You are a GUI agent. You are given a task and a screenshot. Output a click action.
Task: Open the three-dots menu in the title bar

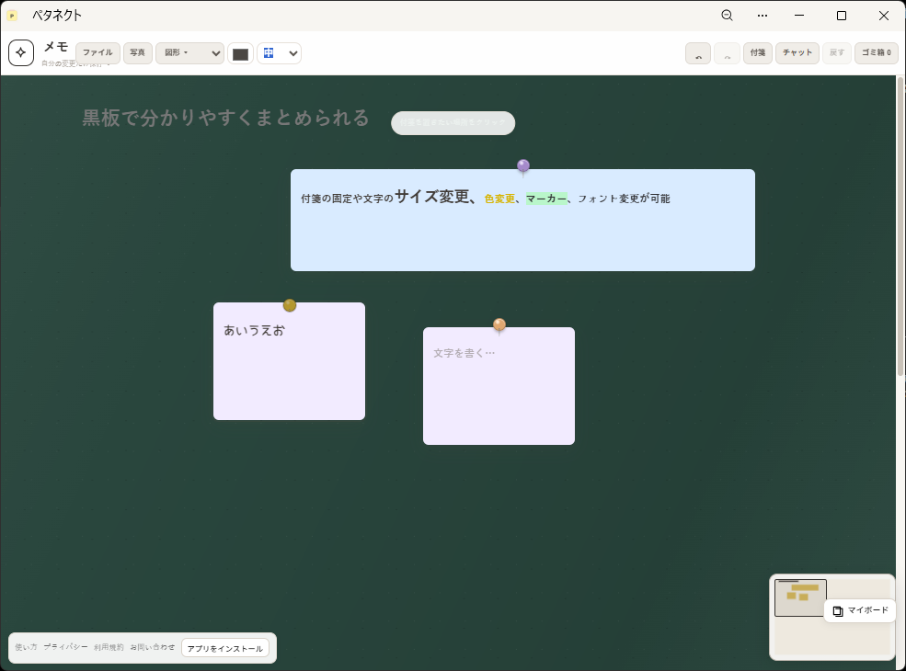coord(763,16)
